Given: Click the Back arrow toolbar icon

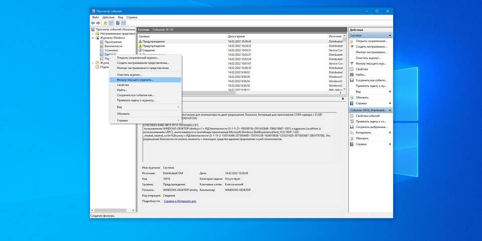Looking at the screenshot, I should pyautogui.click(x=92, y=23).
